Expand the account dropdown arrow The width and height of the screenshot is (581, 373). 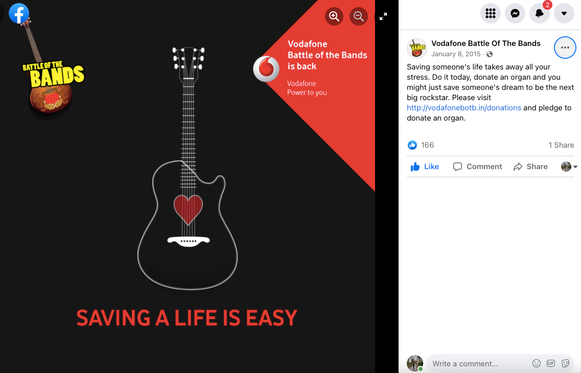click(x=564, y=14)
